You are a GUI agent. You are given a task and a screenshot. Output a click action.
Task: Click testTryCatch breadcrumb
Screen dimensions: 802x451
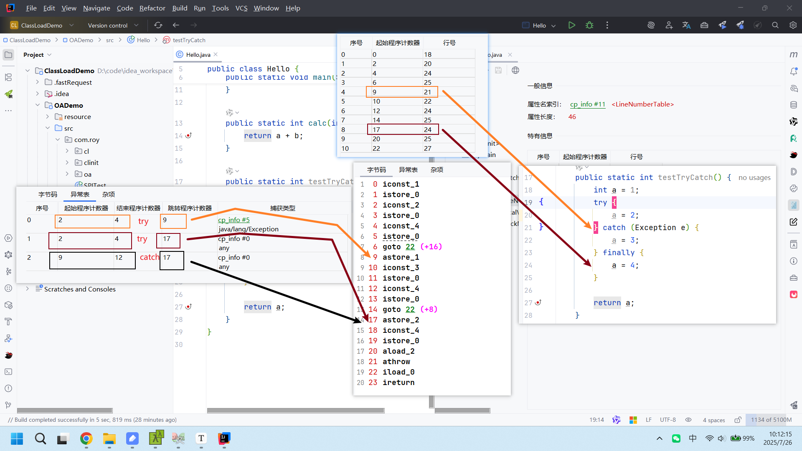[189, 40]
